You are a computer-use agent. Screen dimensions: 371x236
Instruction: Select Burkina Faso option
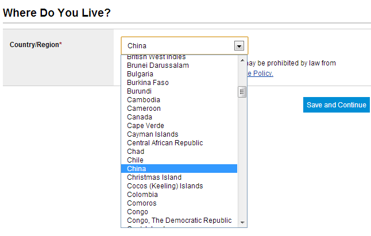click(148, 83)
